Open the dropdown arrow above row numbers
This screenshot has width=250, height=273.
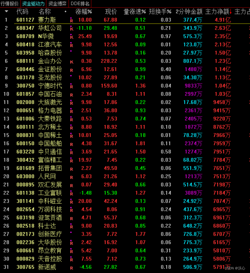click(x=6, y=11)
